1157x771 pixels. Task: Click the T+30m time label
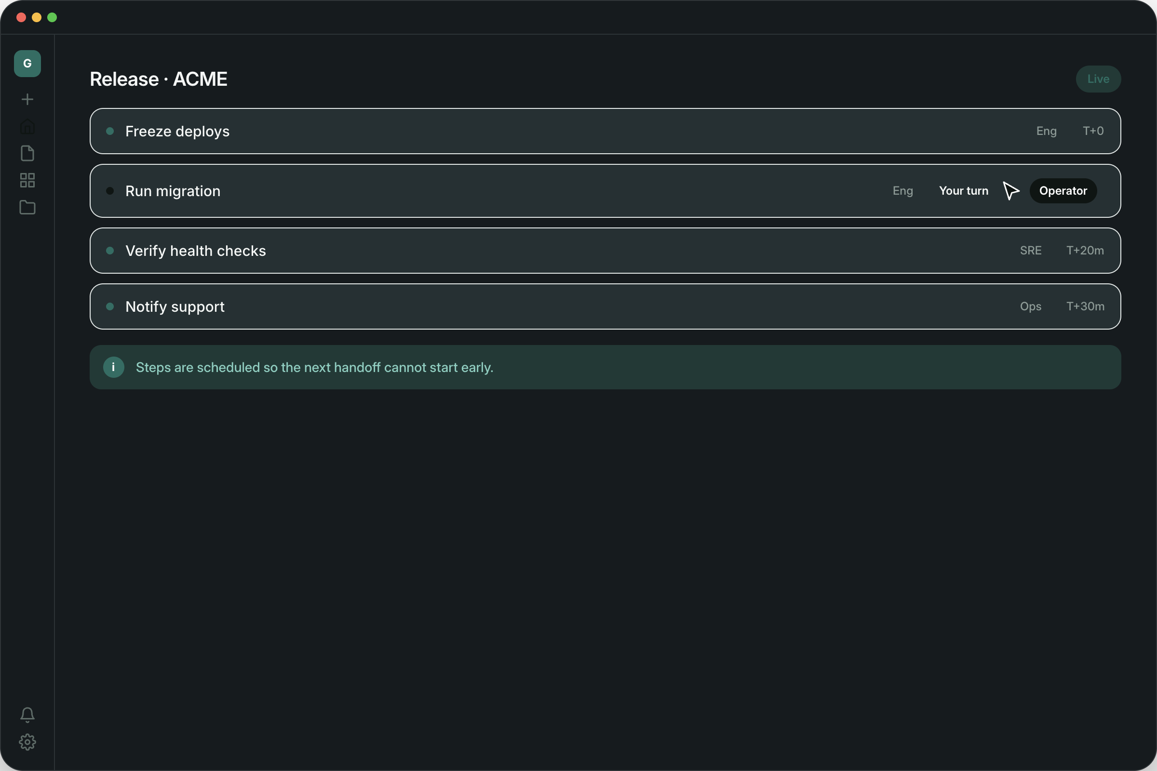point(1085,306)
